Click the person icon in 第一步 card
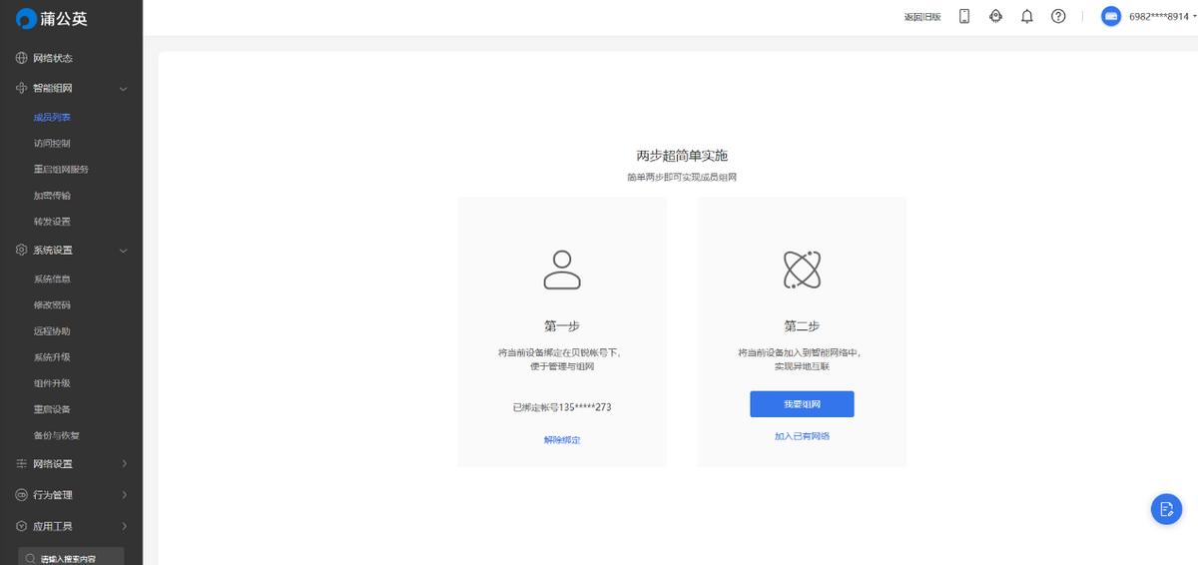1198x565 pixels. (x=562, y=269)
